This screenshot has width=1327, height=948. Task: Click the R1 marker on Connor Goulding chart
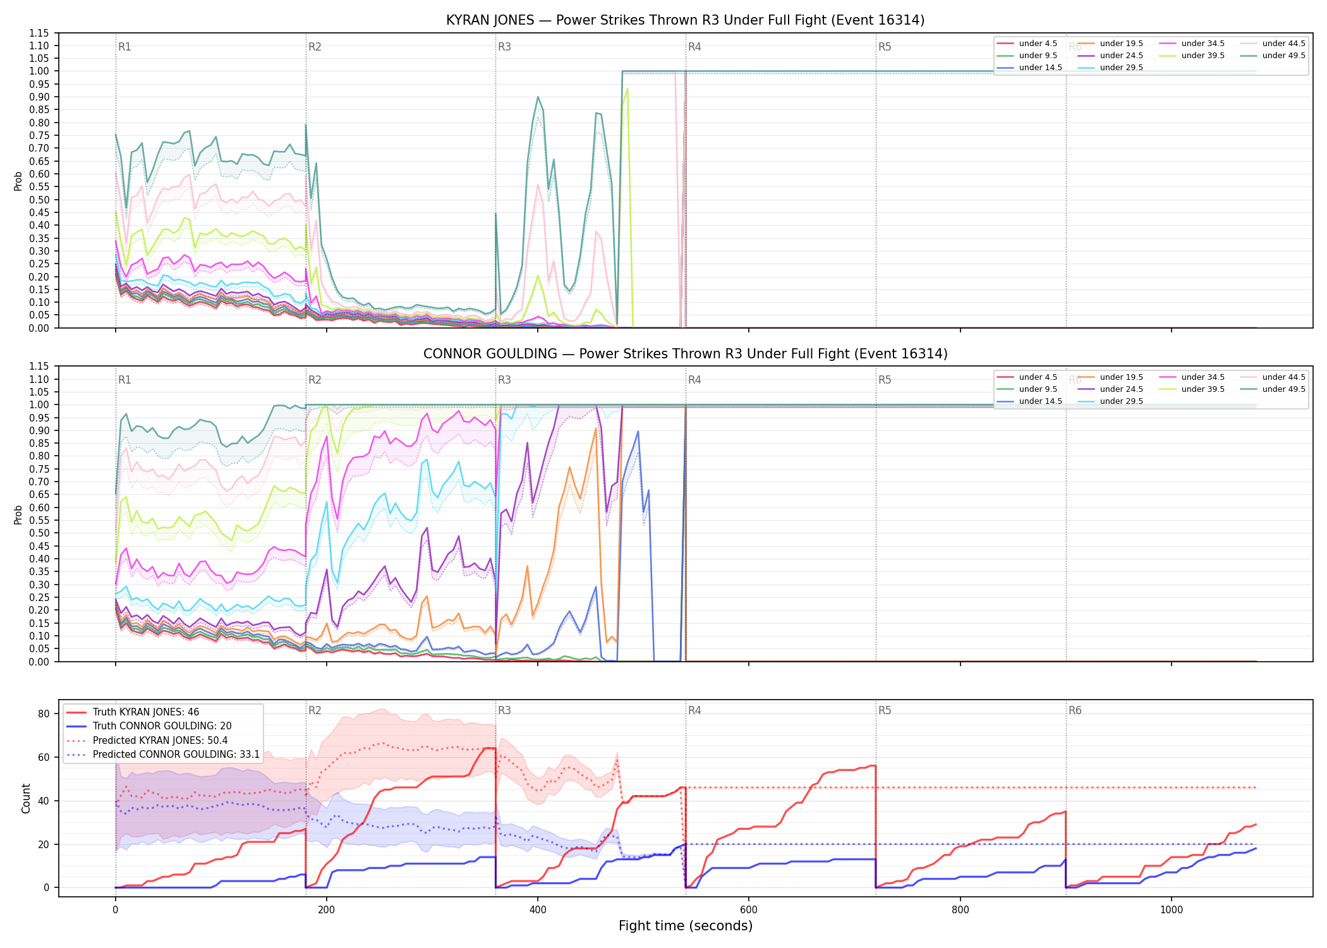click(124, 380)
